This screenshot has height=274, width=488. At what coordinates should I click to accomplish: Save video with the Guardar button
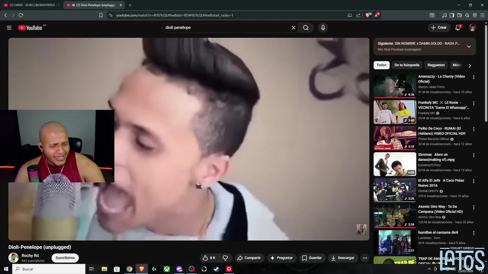coord(312,258)
